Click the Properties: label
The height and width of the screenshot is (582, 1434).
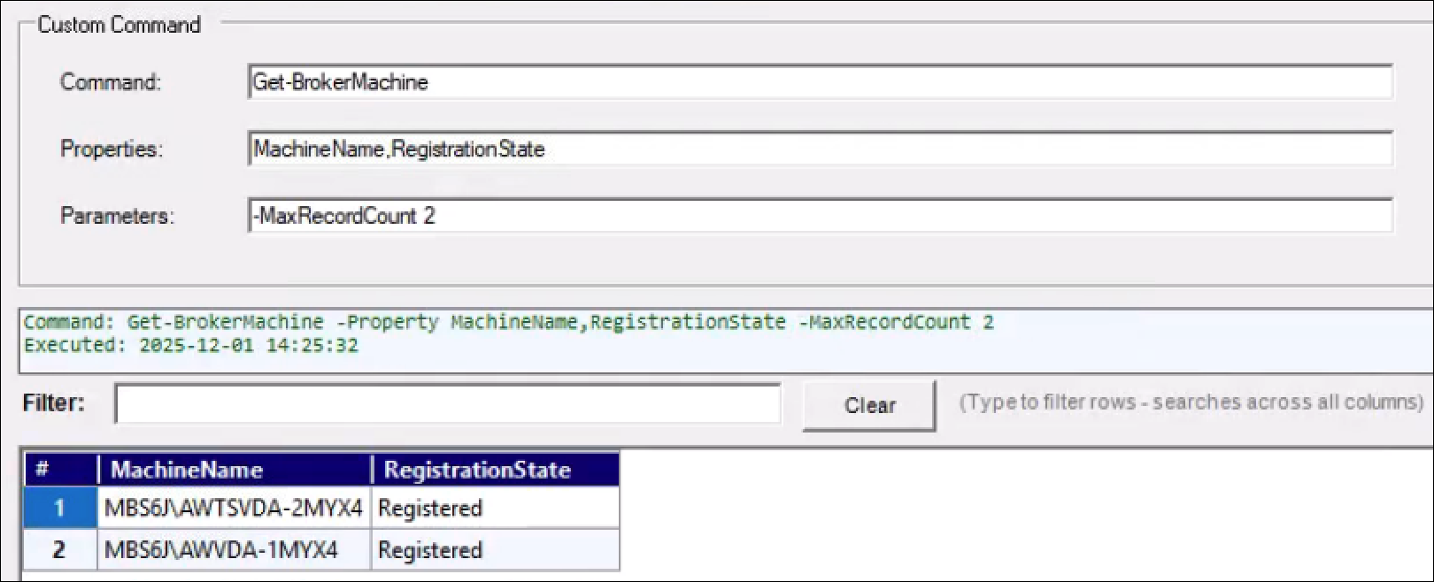click(112, 149)
